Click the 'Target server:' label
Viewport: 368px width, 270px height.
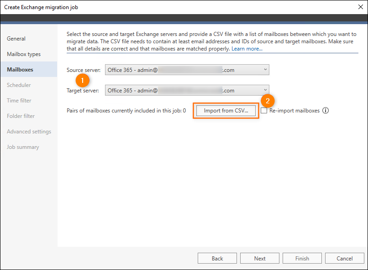coord(83,91)
